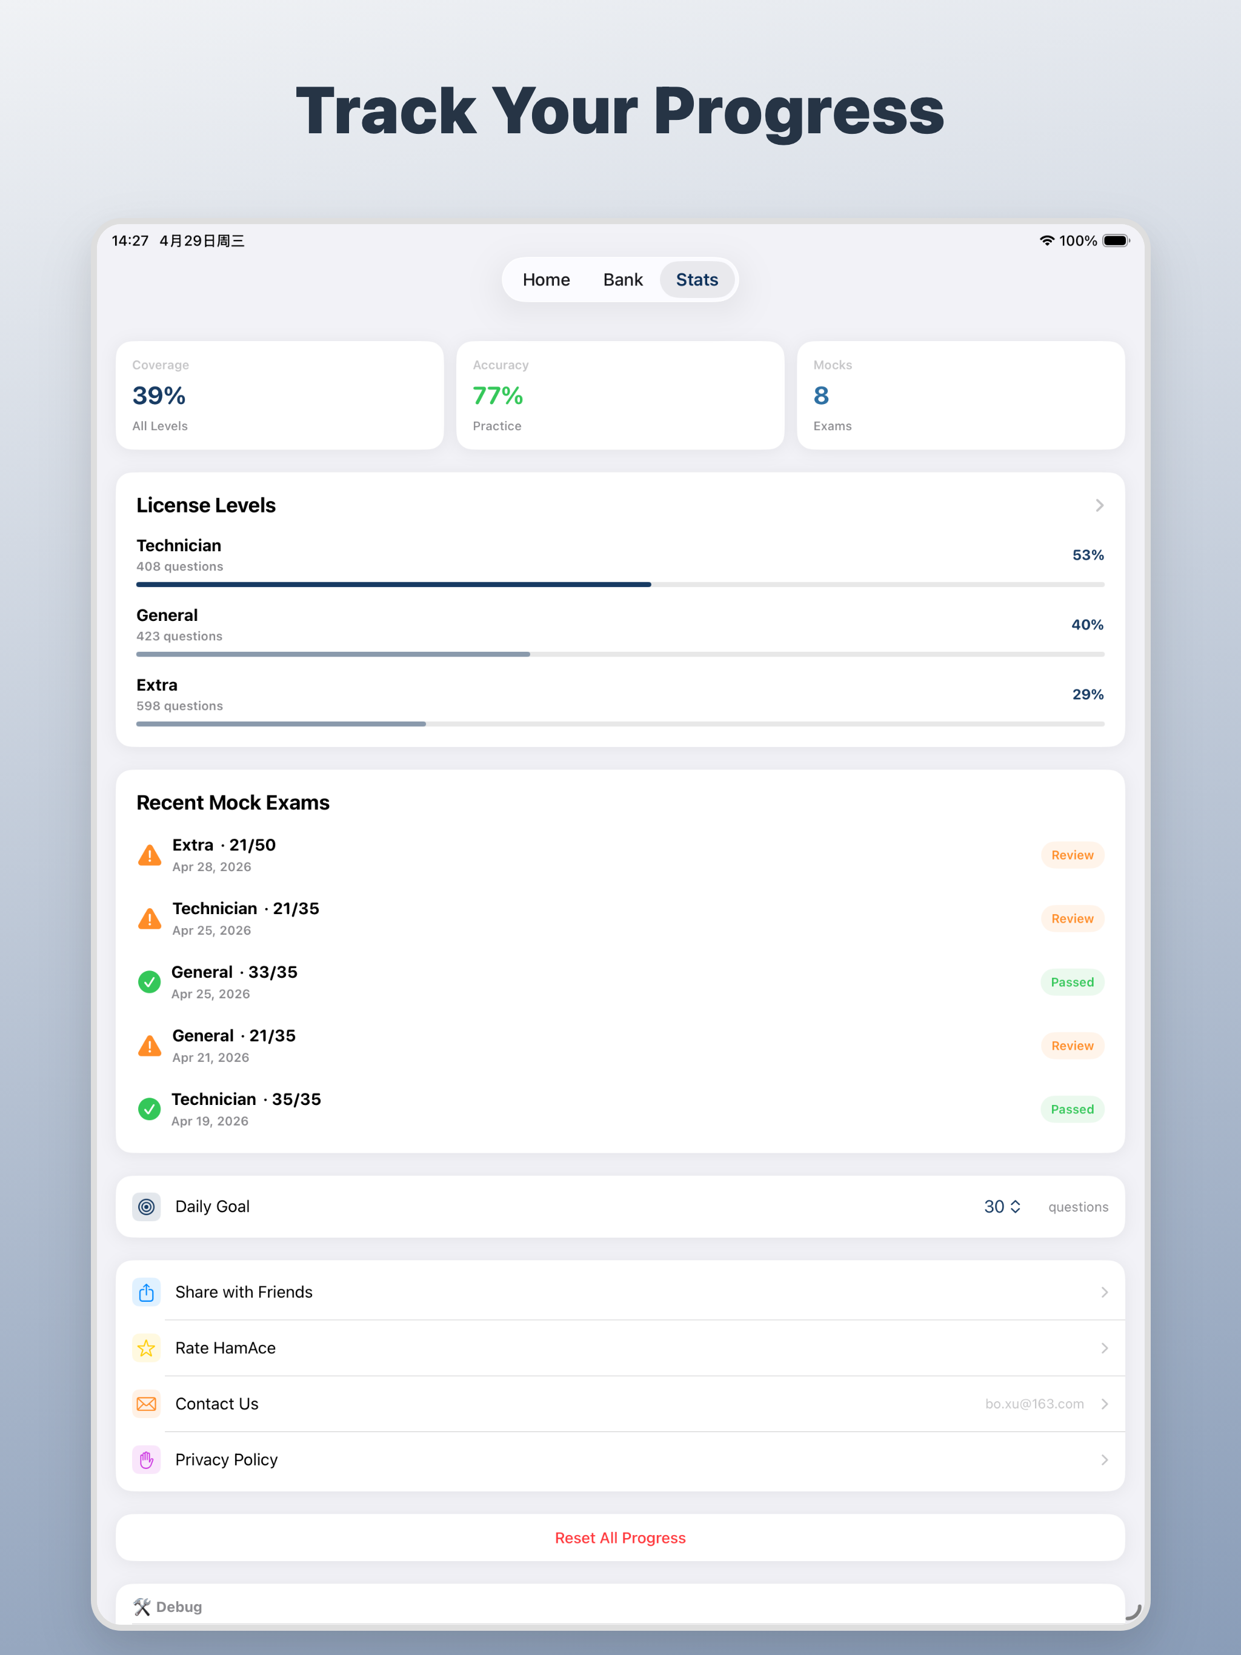Select the Stats tab
Viewport: 1241px width, 1655px height.
tap(697, 280)
